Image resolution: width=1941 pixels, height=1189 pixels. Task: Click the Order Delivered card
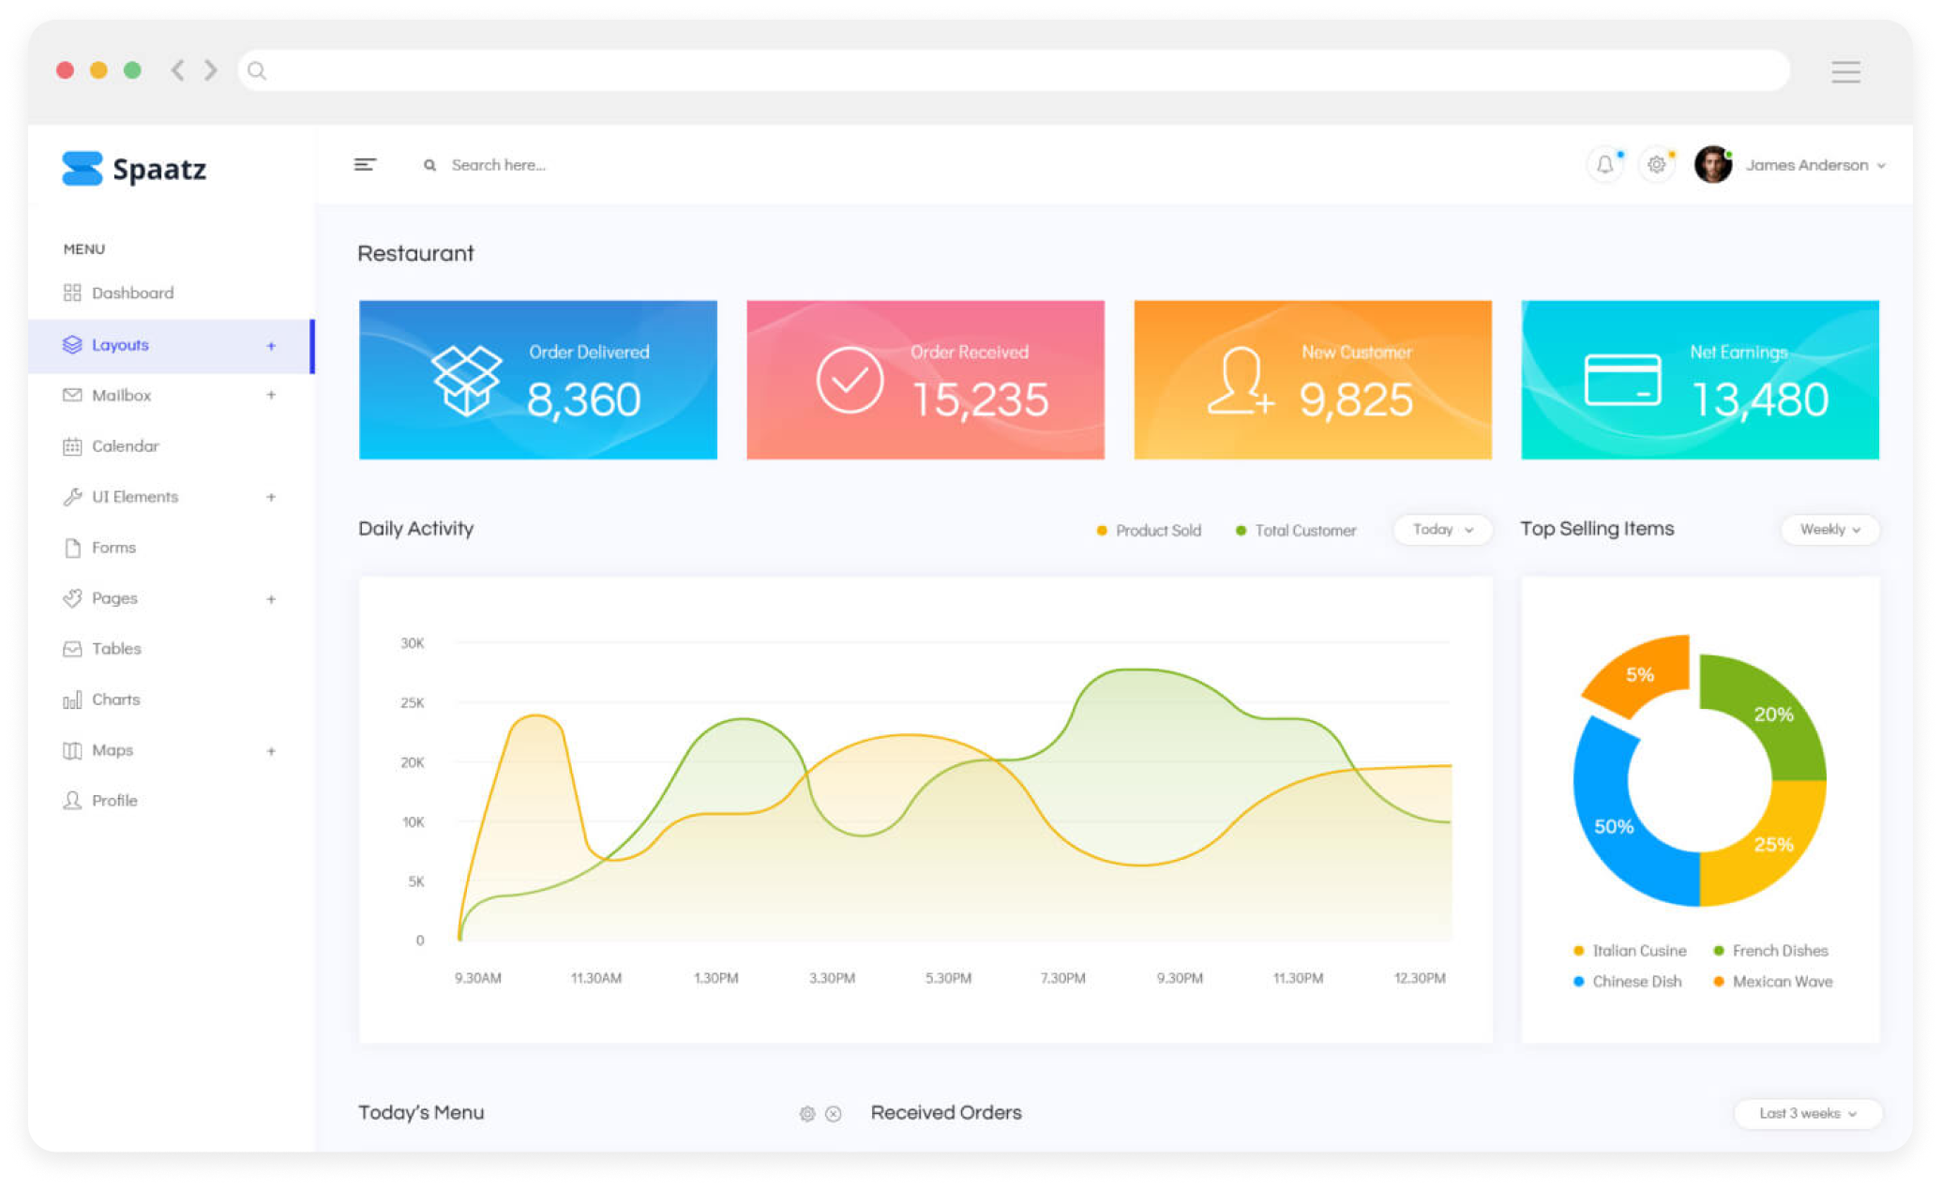pyautogui.click(x=537, y=380)
